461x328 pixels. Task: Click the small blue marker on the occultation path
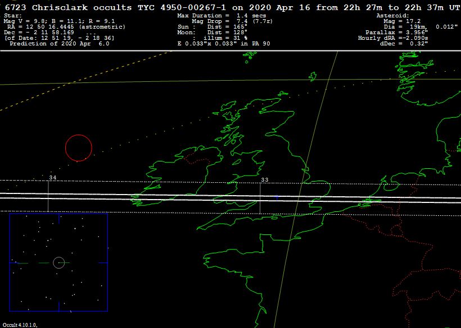277,197
